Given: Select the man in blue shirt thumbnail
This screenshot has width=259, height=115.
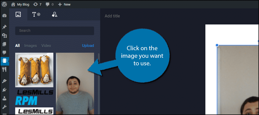Looking at the screenshot, I should pyautogui.click(x=75, y=83).
